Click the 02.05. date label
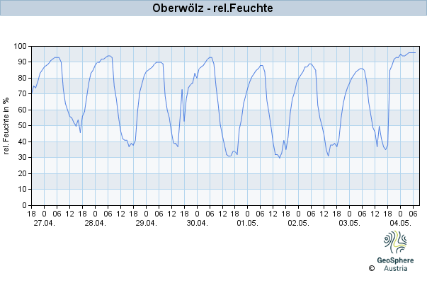The image size is (427, 283). (x=298, y=223)
